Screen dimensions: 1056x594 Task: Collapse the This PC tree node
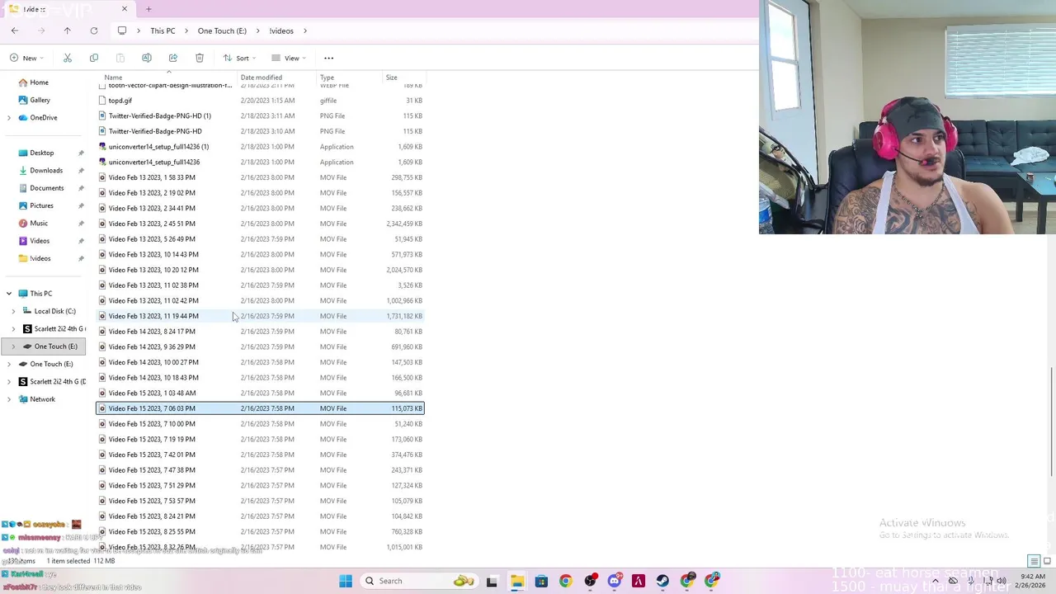click(x=9, y=294)
